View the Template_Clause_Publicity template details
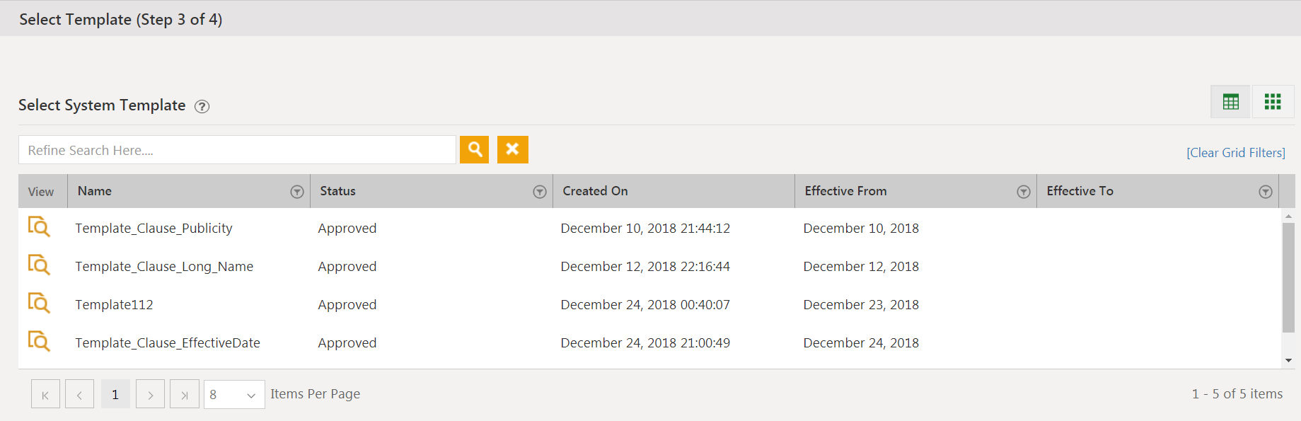Screen dimensions: 1301x421 (x=39, y=227)
